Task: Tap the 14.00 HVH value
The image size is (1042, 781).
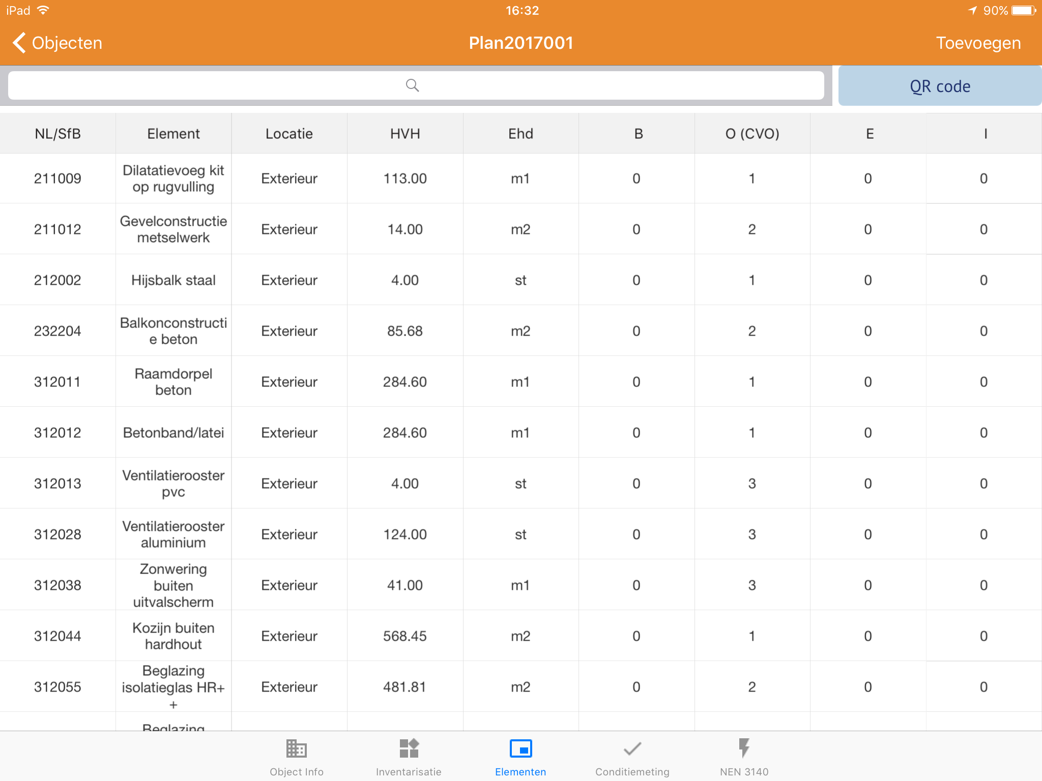Action: [405, 229]
